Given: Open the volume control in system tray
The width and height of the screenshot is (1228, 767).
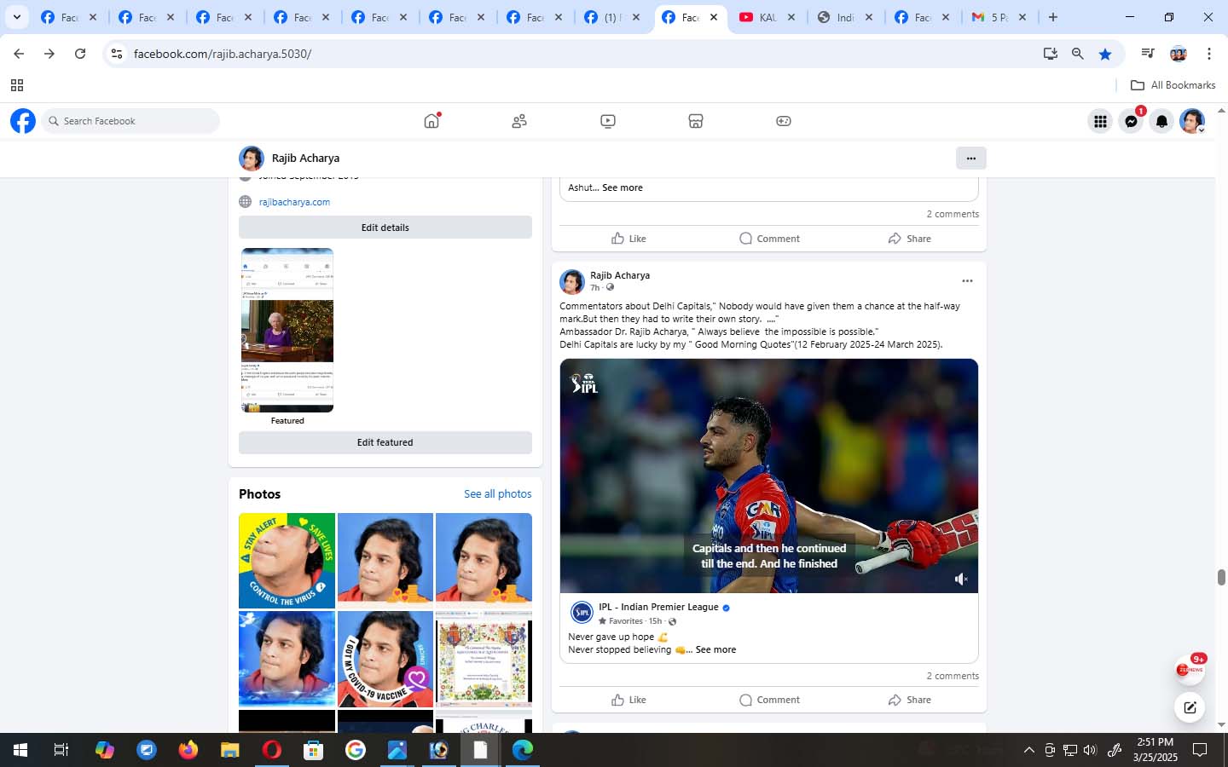Looking at the screenshot, I should [x=1090, y=750].
